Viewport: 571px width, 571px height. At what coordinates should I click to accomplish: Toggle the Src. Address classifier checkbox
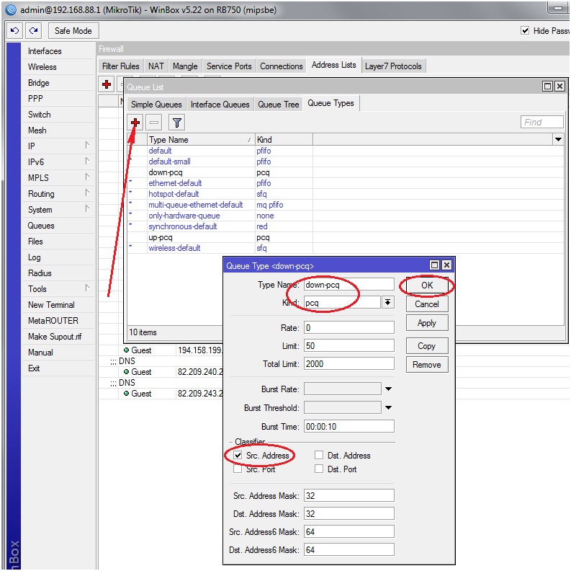pos(238,456)
